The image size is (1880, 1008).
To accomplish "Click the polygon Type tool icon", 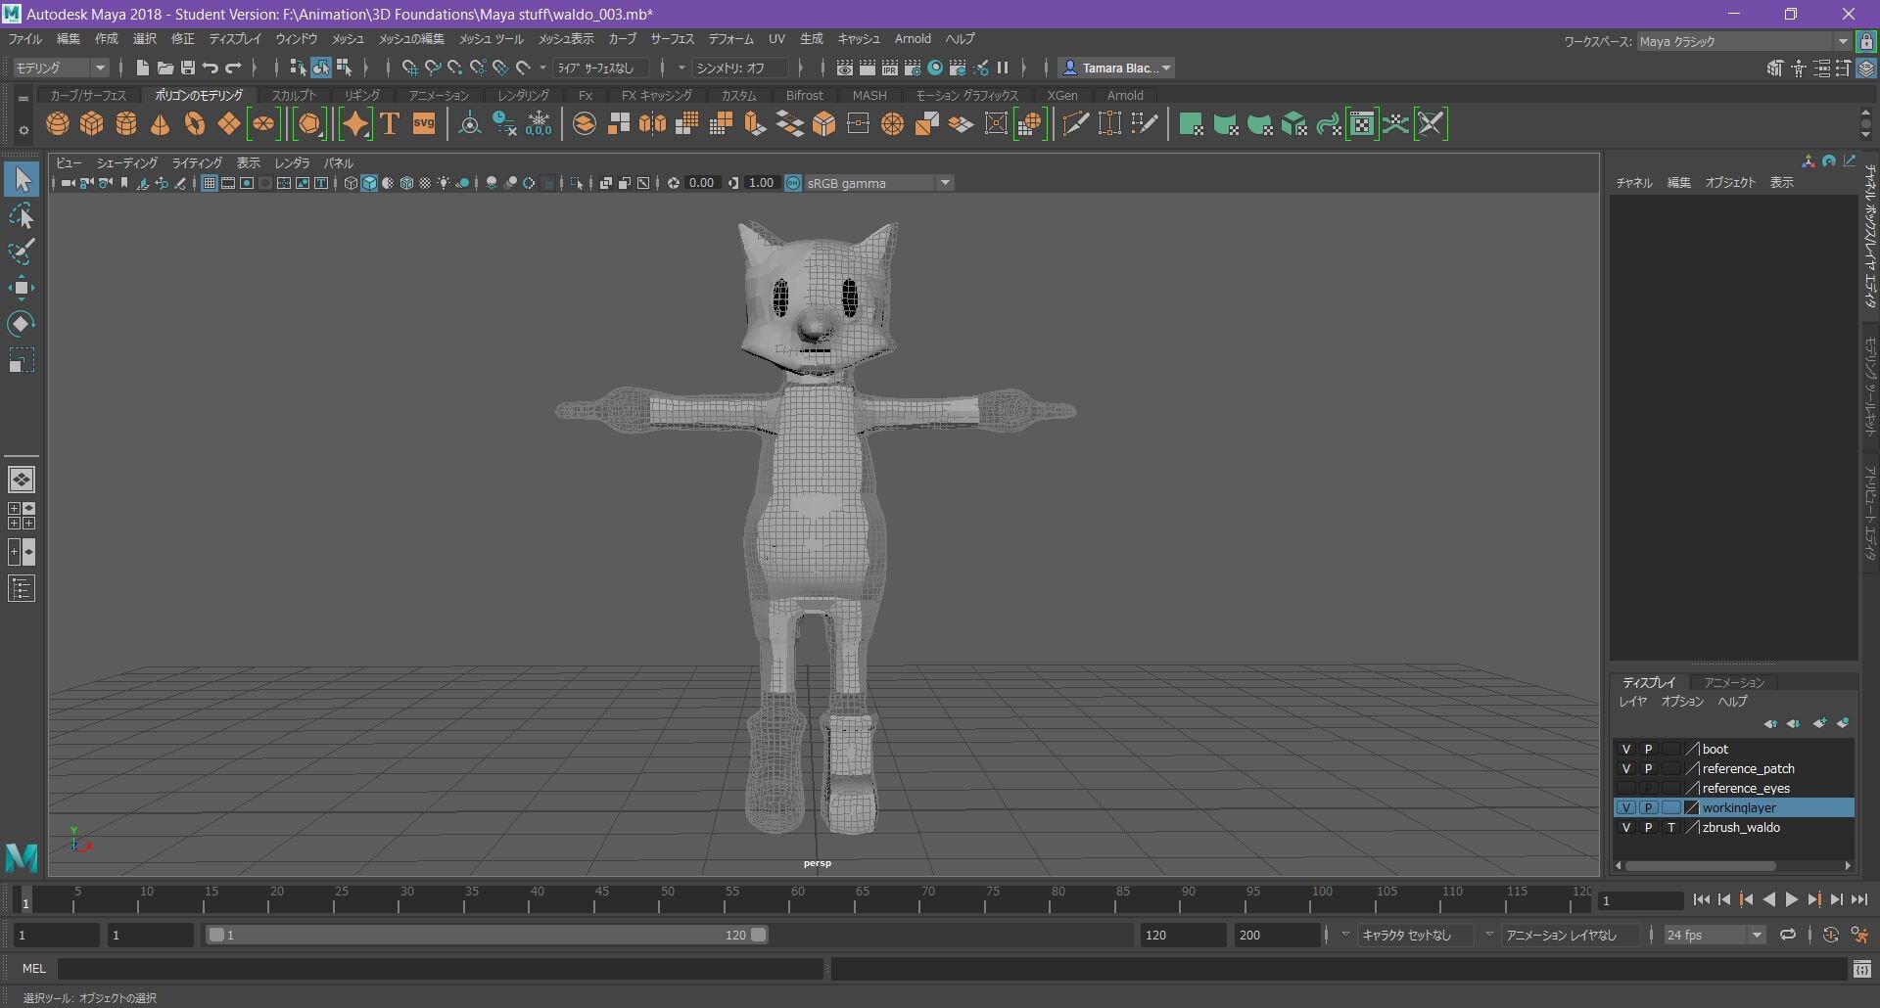I will pos(390,124).
